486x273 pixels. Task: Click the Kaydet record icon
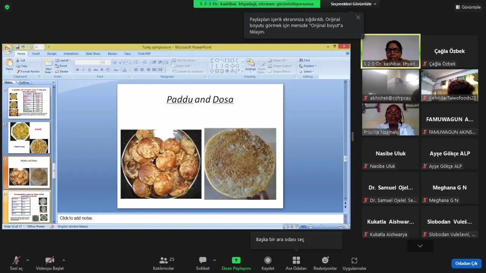coord(268,260)
